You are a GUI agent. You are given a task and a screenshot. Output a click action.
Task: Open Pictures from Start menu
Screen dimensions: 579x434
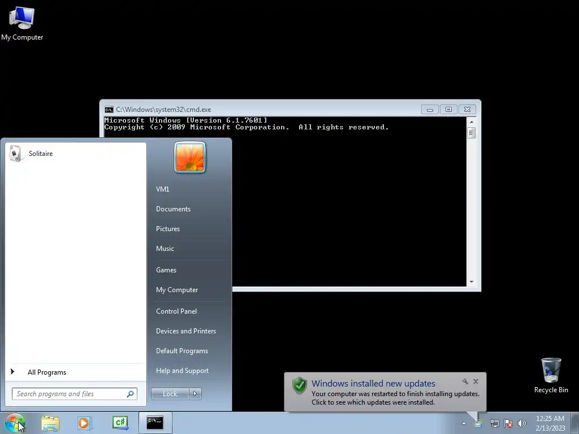(167, 229)
